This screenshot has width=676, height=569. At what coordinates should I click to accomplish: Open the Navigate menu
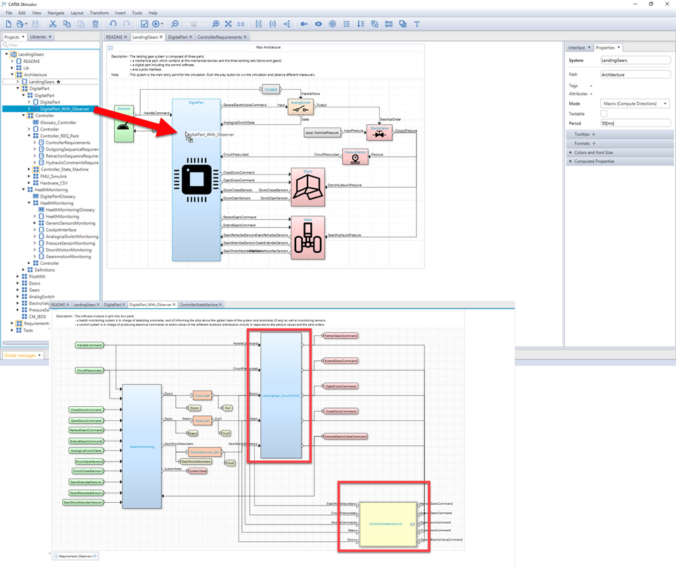(56, 13)
